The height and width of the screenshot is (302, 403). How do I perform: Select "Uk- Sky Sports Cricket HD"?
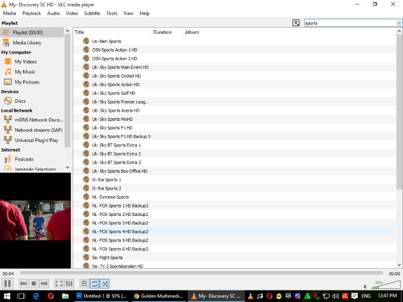pos(234,76)
